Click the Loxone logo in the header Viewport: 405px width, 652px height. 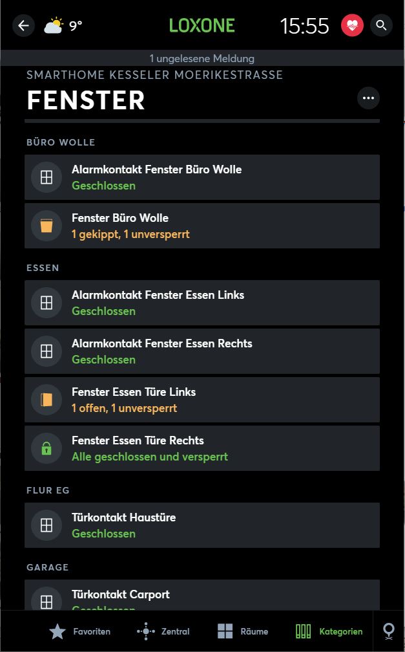(202, 26)
